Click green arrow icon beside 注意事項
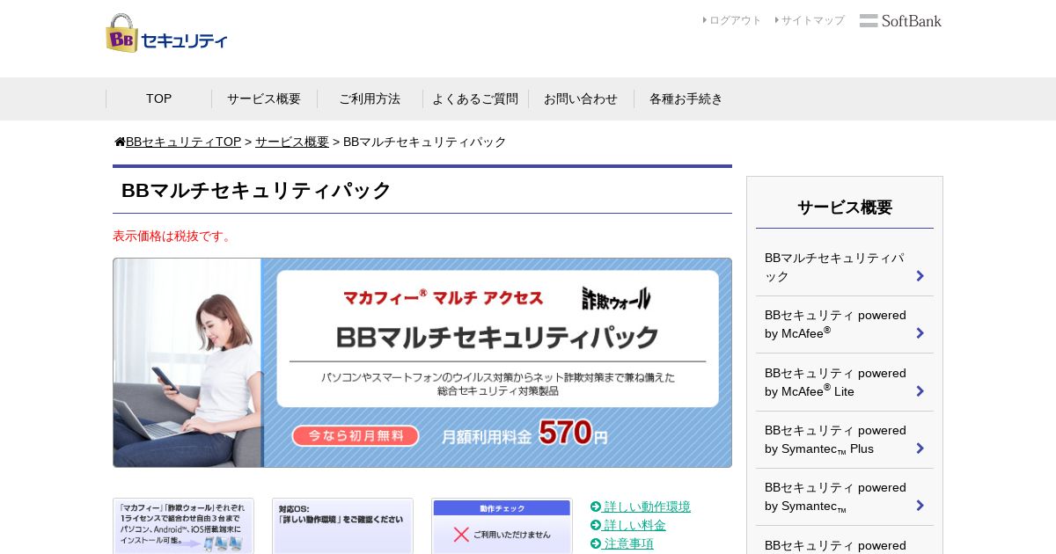Screen dimensions: 1056x554 coord(596,543)
